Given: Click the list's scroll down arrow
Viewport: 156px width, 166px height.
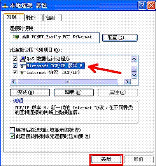Looking at the screenshot, I should [x=134, y=75].
